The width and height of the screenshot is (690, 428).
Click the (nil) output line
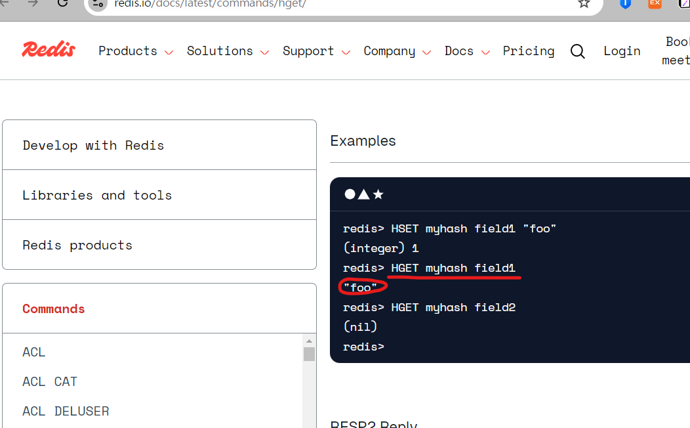(x=360, y=327)
